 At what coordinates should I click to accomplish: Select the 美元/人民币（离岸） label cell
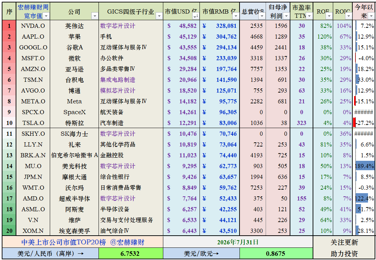50,253
